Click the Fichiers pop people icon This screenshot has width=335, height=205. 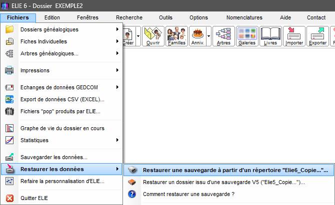point(9,111)
